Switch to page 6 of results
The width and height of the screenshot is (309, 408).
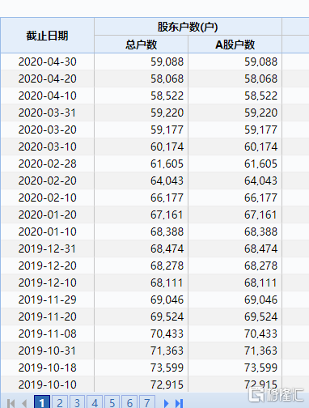point(129,402)
